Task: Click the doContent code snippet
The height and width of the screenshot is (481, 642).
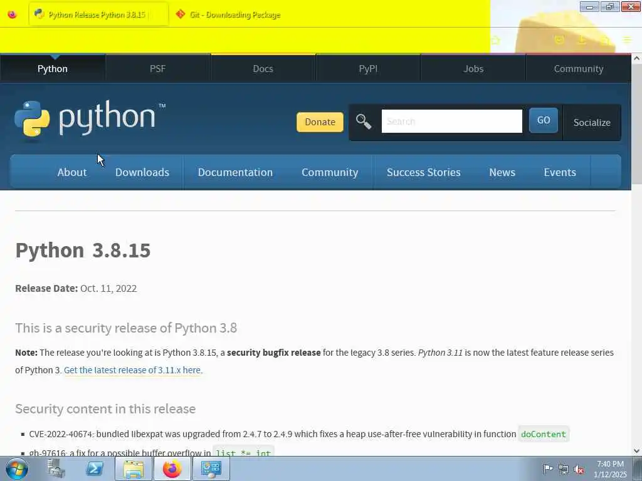Action: (544, 434)
